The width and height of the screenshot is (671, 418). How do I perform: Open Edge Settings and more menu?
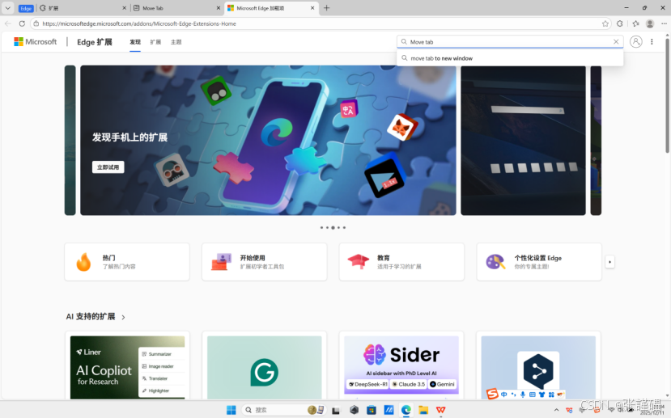(x=664, y=23)
